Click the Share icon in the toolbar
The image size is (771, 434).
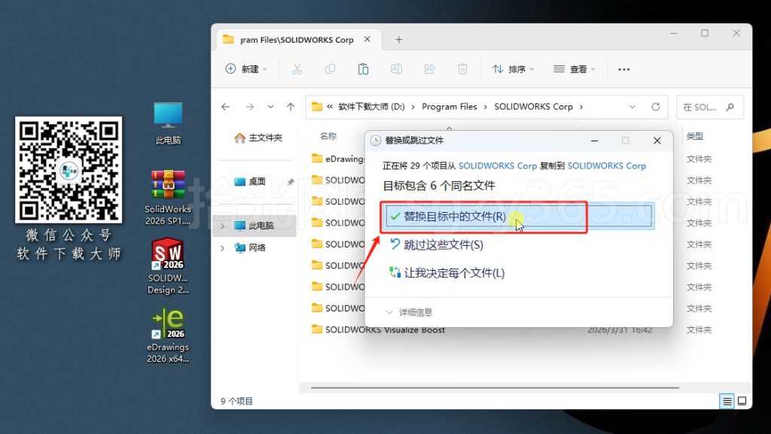point(429,68)
